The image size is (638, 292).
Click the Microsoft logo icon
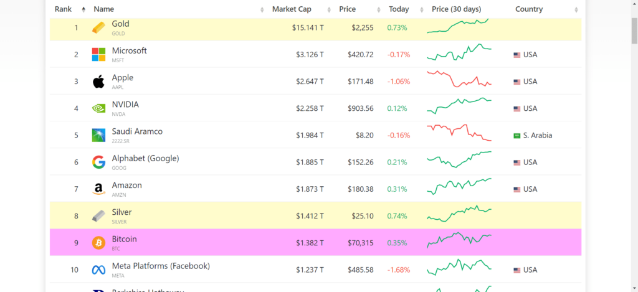pyautogui.click(x=98, y=55)
